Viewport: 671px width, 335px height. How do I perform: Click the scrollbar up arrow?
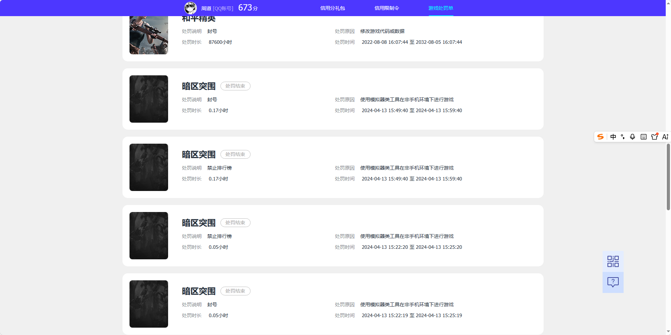[x=668, y=3]
